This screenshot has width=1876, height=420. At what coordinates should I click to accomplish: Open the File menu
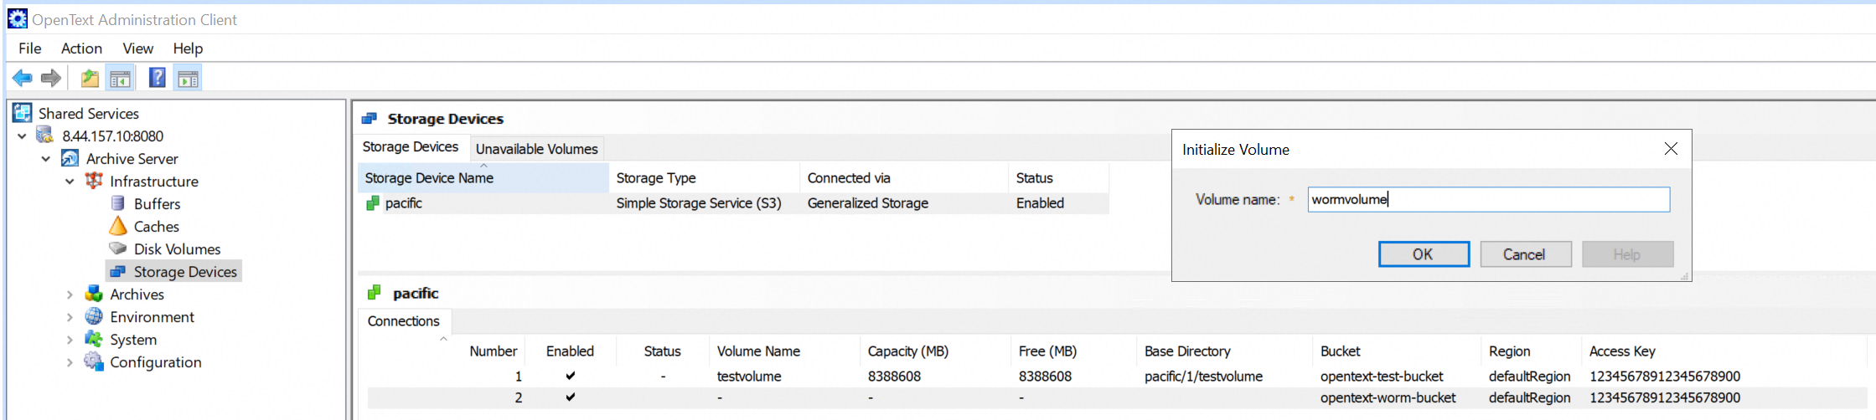tap(30, 49)
